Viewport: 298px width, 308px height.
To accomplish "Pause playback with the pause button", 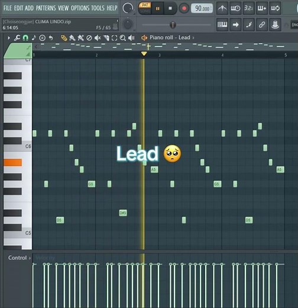I will pyautogui.click(x=157, y=8).
